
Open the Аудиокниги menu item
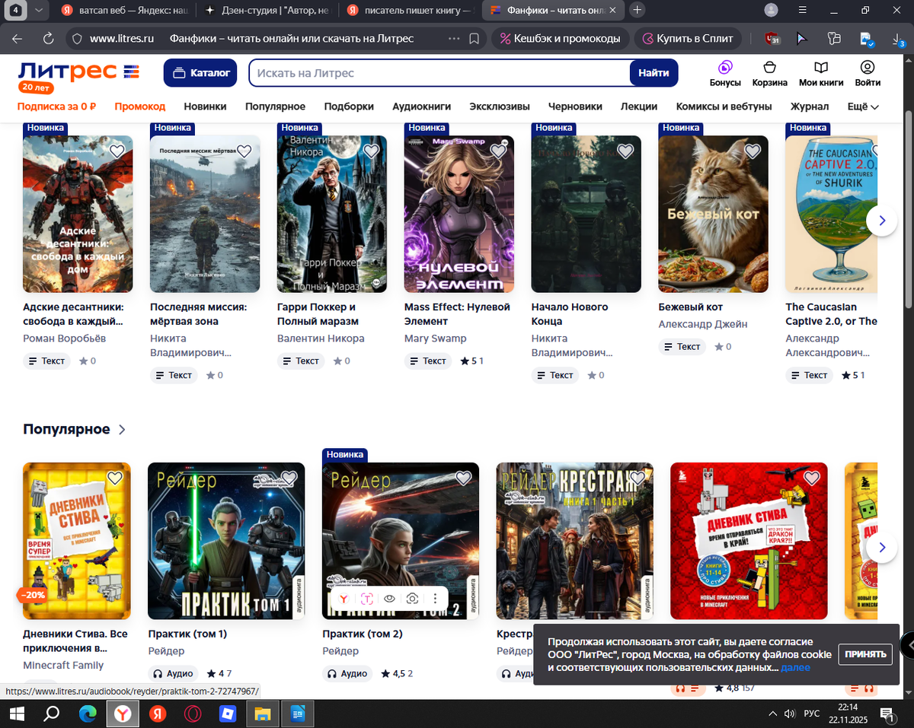coord(422,106)
